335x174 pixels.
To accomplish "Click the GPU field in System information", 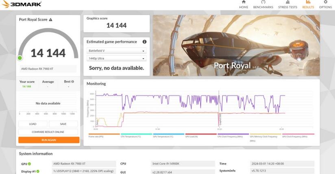I will [x=84, y=164].
